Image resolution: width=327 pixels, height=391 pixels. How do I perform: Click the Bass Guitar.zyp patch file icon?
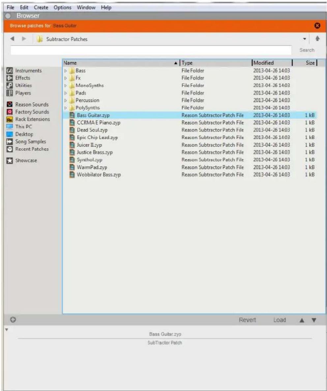(72, 115)
